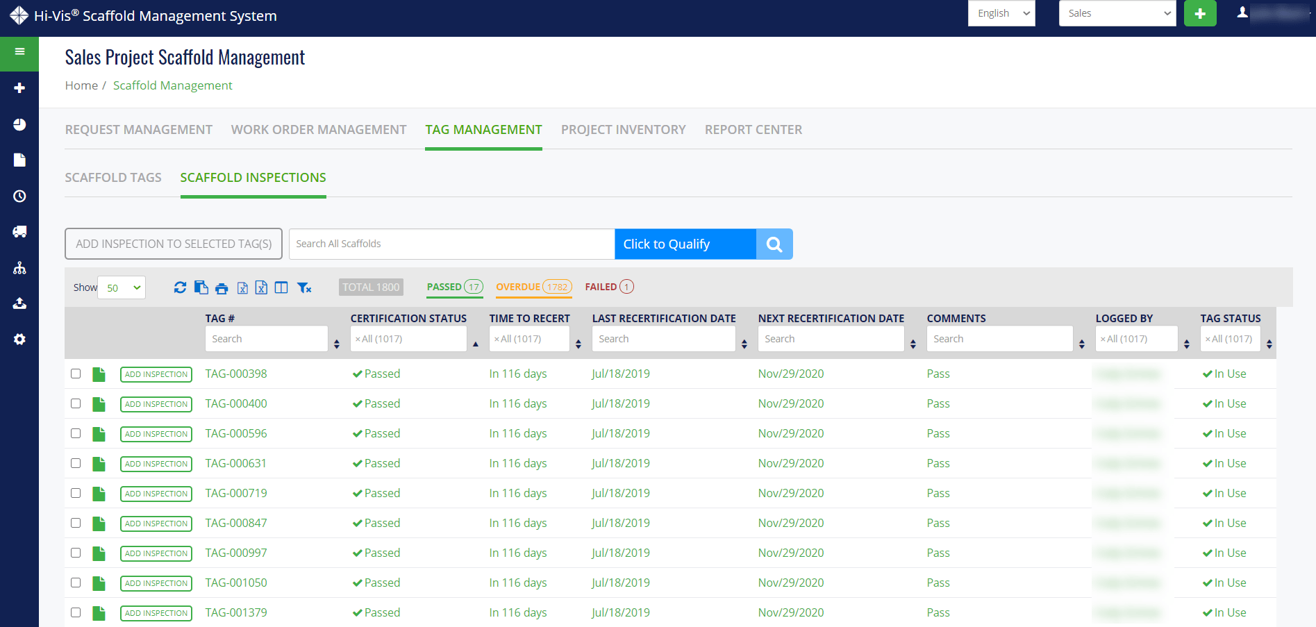1316x627 pixels.
Task: Open the column visibility icon
Action: tap(281, 287)
